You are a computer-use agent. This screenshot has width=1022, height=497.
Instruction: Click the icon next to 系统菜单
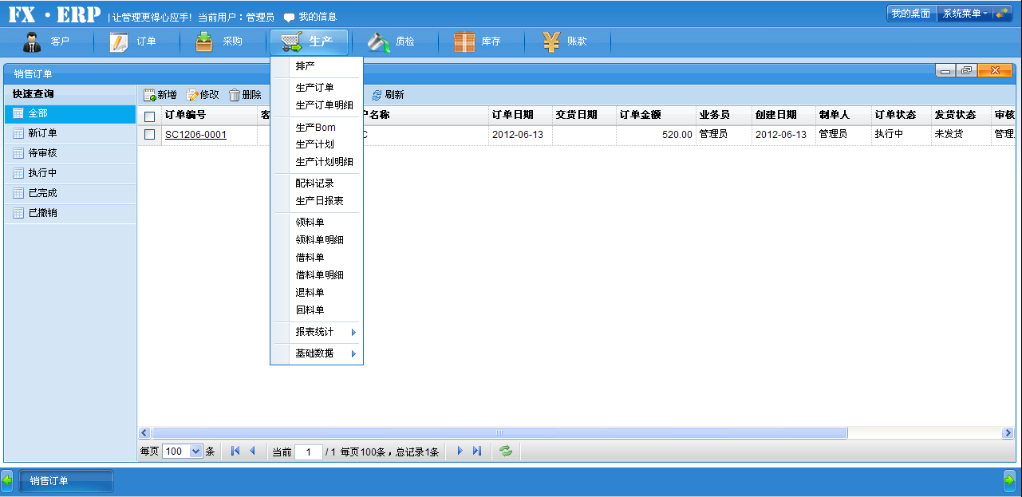(x=1004, y=14)
